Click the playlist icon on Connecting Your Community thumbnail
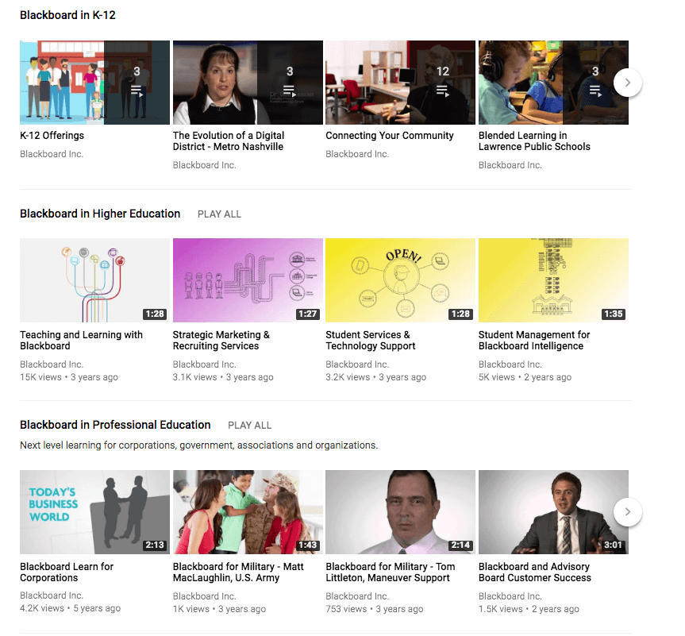685x636 pixels. click(x=443, y=91)
